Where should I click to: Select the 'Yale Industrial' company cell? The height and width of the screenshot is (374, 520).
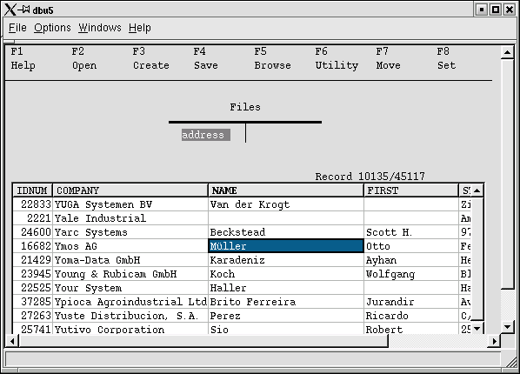[x=130, y=218]
